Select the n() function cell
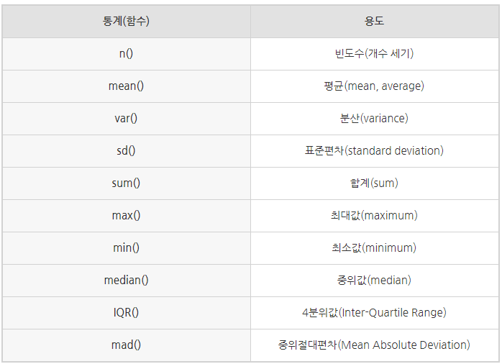Image resolution: width=502 pixels, height=364 pixels. point(126,54)
